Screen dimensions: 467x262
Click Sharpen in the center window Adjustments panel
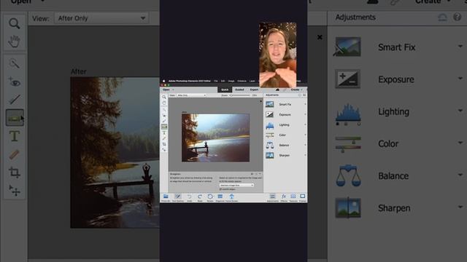click(x=285, y=155)
